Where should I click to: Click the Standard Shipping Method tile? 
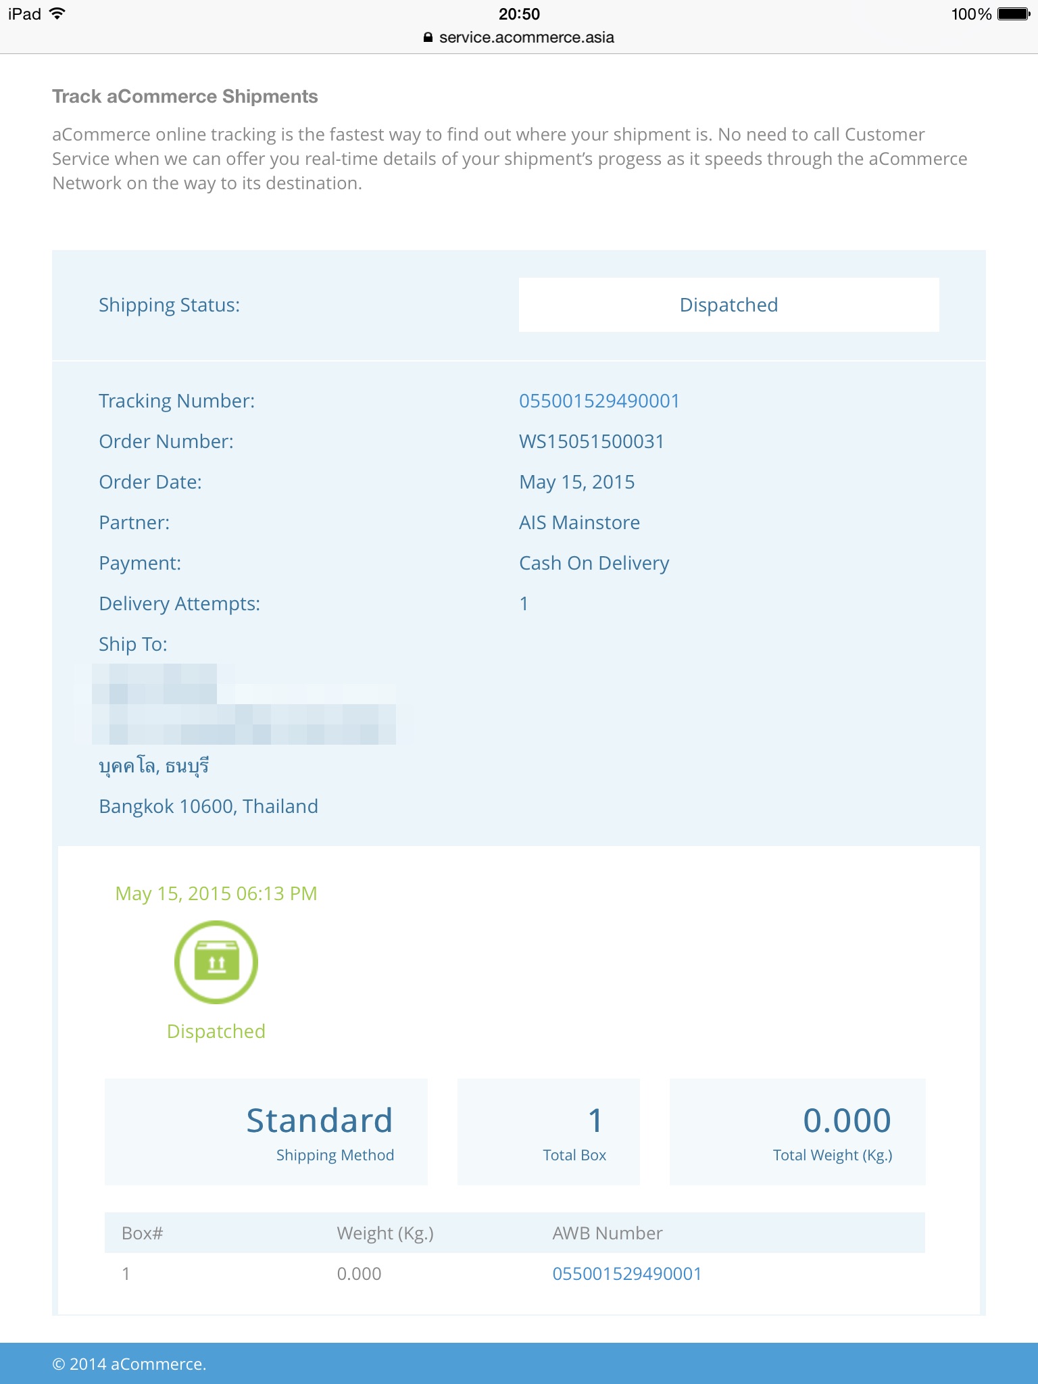[266, 1131]
